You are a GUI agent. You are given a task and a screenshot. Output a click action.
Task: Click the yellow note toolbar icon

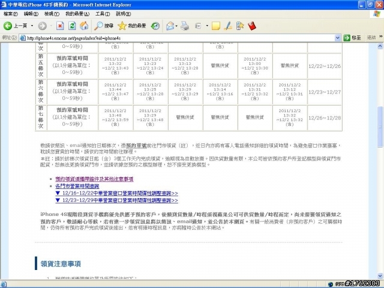(216, 26)
